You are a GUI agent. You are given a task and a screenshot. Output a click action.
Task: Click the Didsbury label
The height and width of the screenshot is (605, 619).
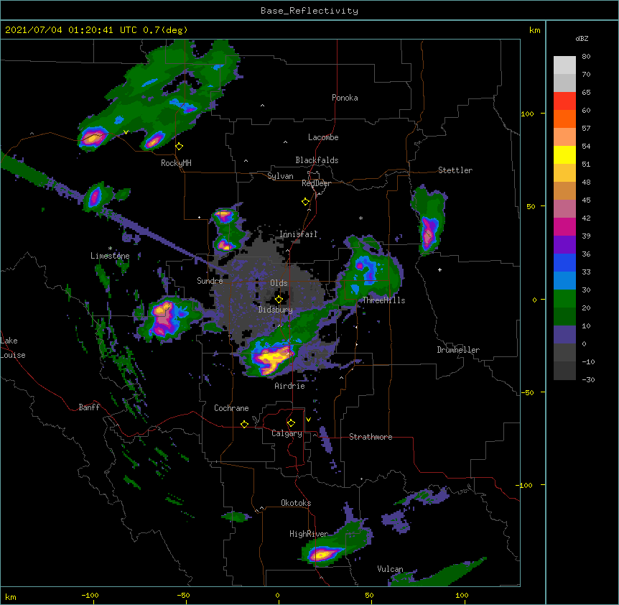point(276,310)
